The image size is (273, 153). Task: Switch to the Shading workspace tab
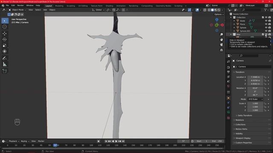coord(109,6)
